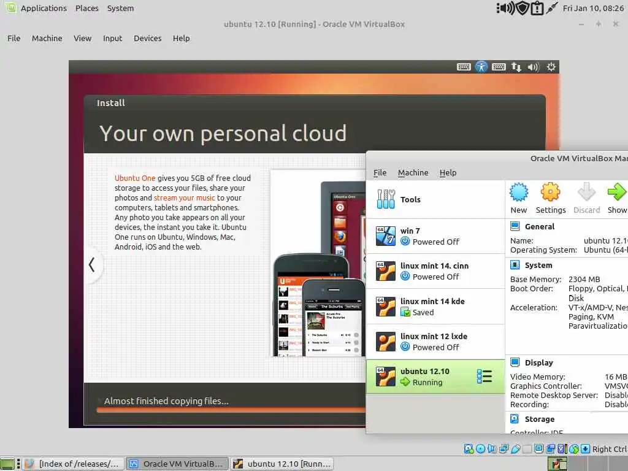The width and height of the screenshot is (628, 471).
Task: Switch to 'Index of /releases/' taskbar window
Action: coord(74,464)
